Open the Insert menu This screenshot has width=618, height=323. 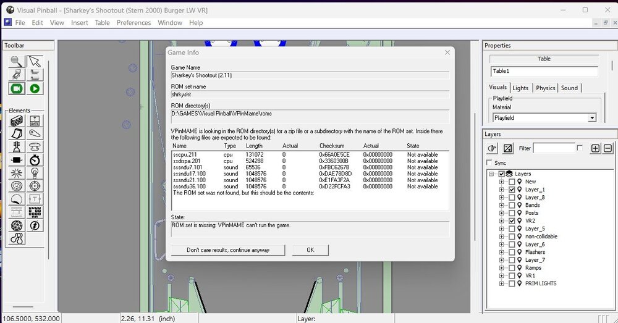[80, 22]
